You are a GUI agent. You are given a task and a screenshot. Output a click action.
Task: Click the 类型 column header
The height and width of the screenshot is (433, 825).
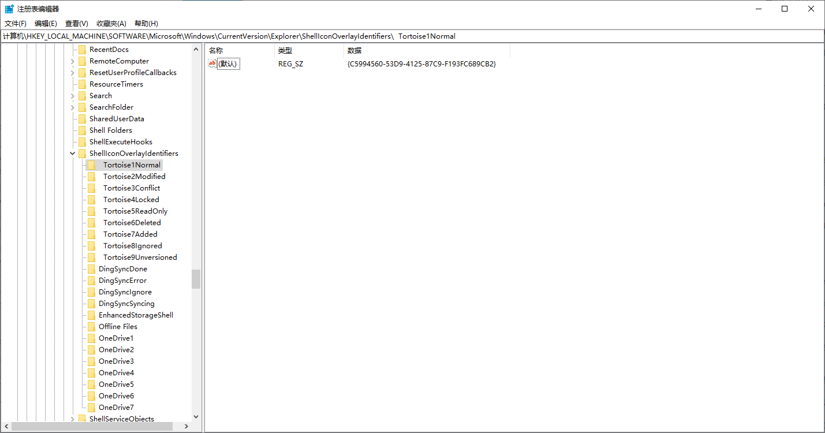tap(309, 51)
